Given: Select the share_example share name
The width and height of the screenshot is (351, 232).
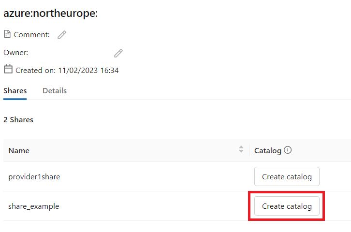Looking at the screenshot, I should point(34,206).
